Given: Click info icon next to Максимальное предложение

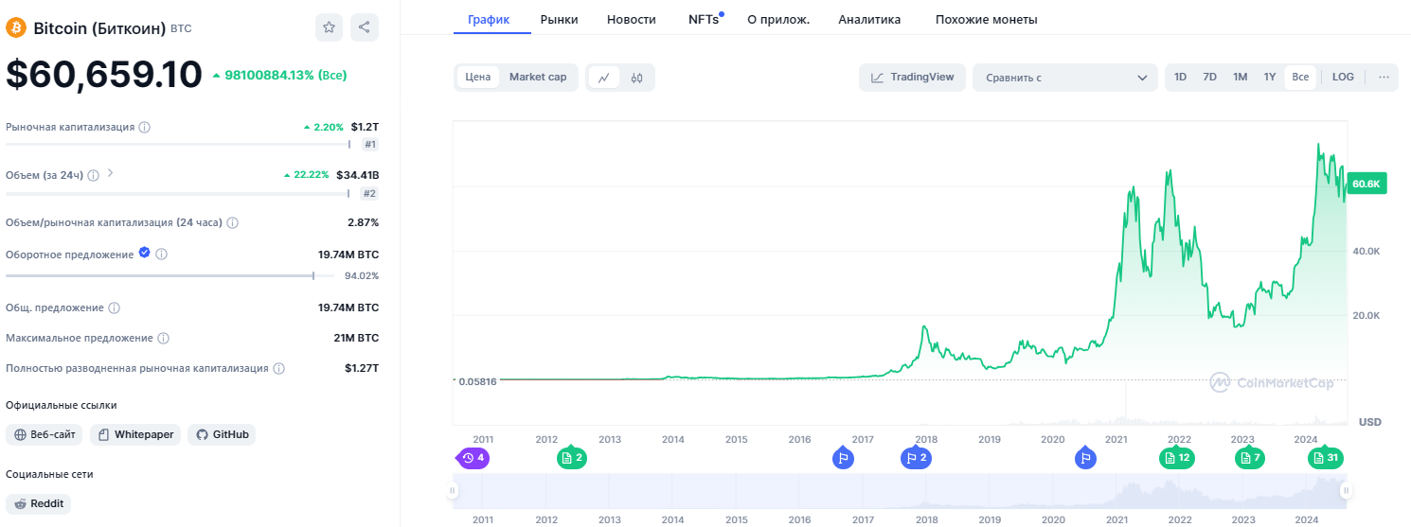Looking at the screenshot, I should (163, 338).
